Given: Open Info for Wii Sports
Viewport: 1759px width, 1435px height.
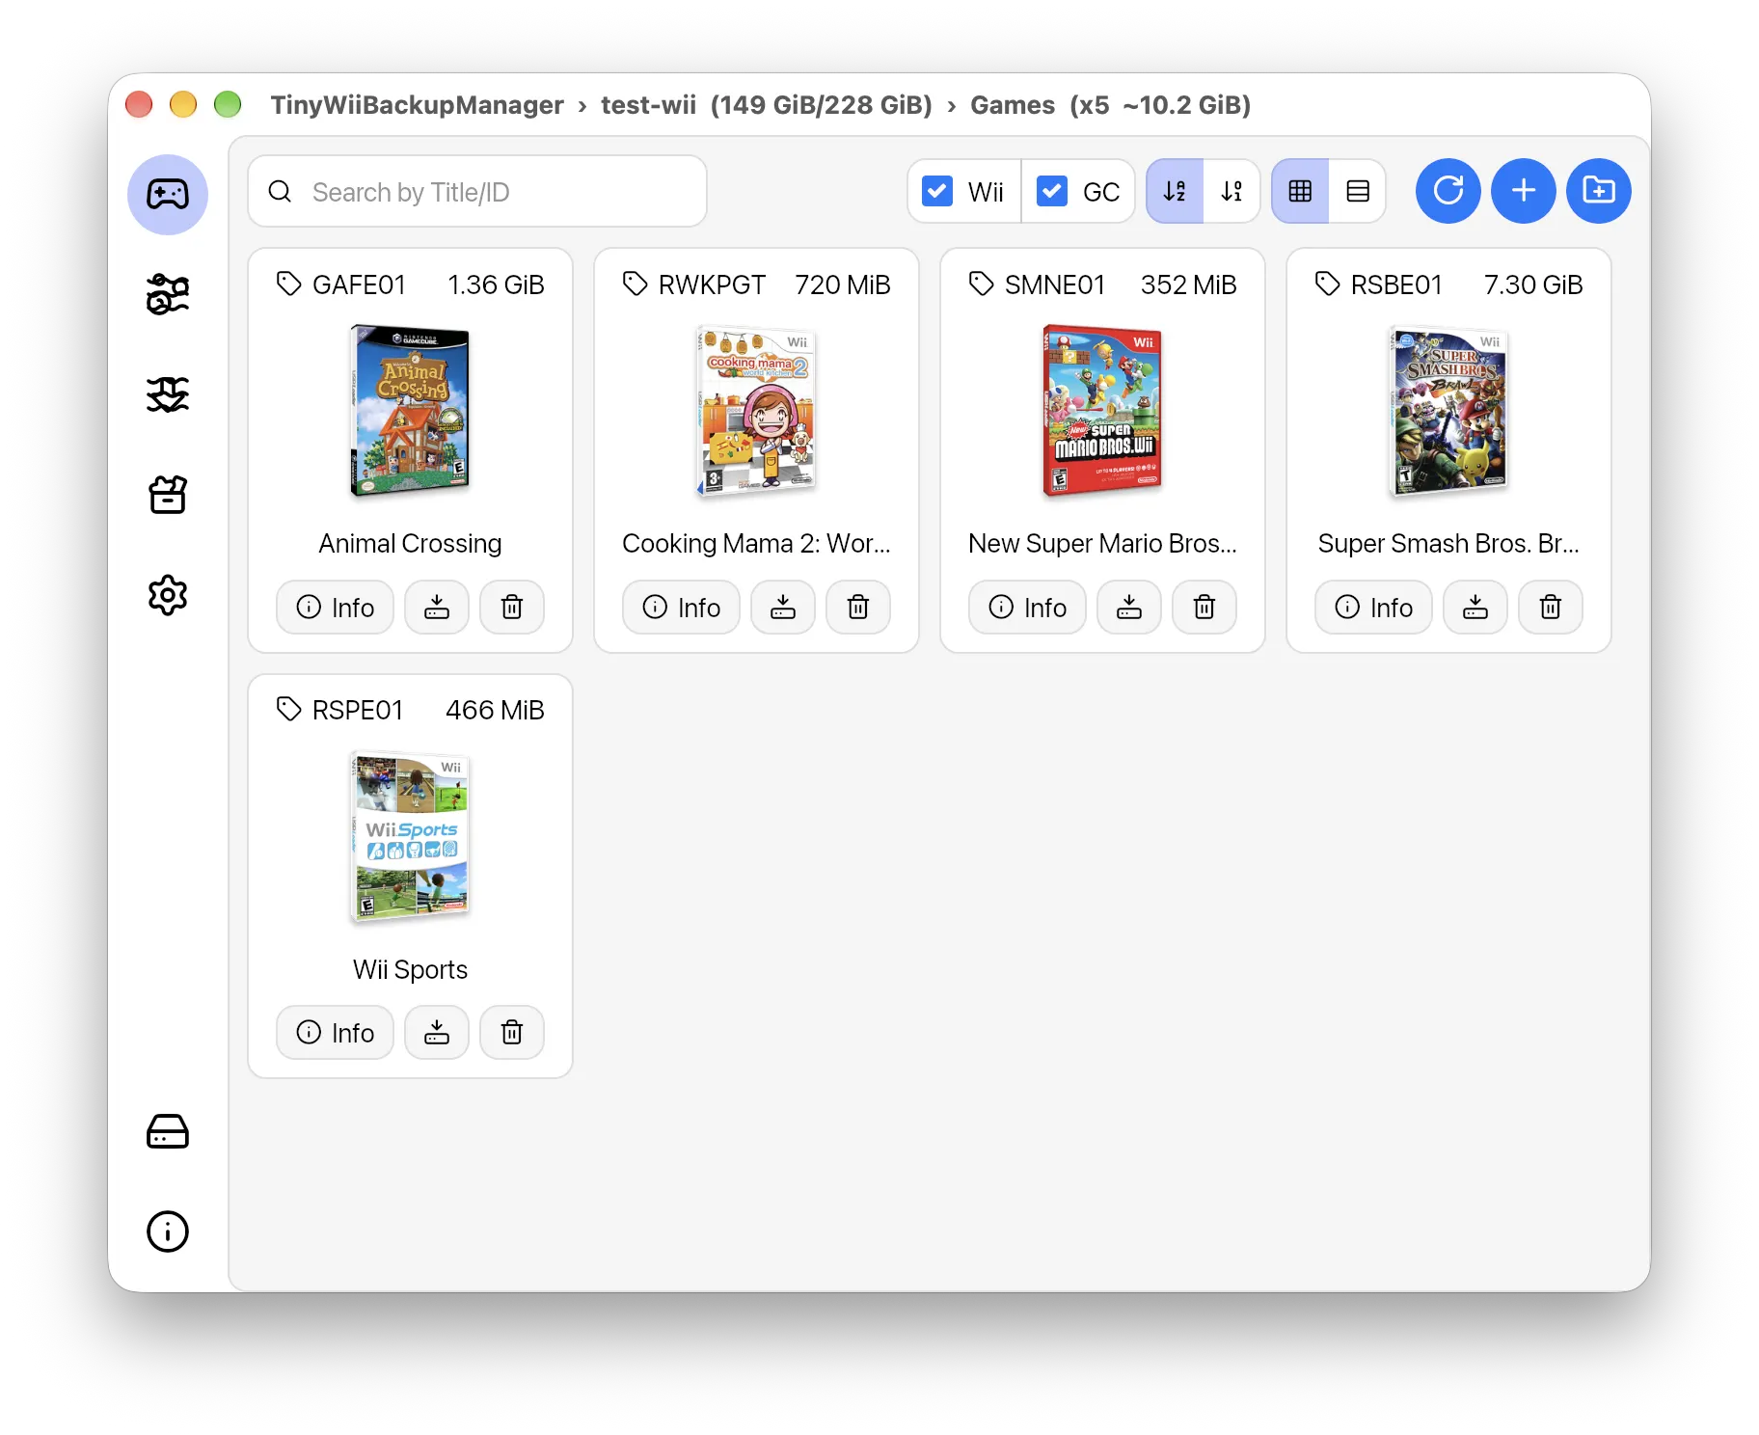Looking at the screenshot, I should 335,1032.
